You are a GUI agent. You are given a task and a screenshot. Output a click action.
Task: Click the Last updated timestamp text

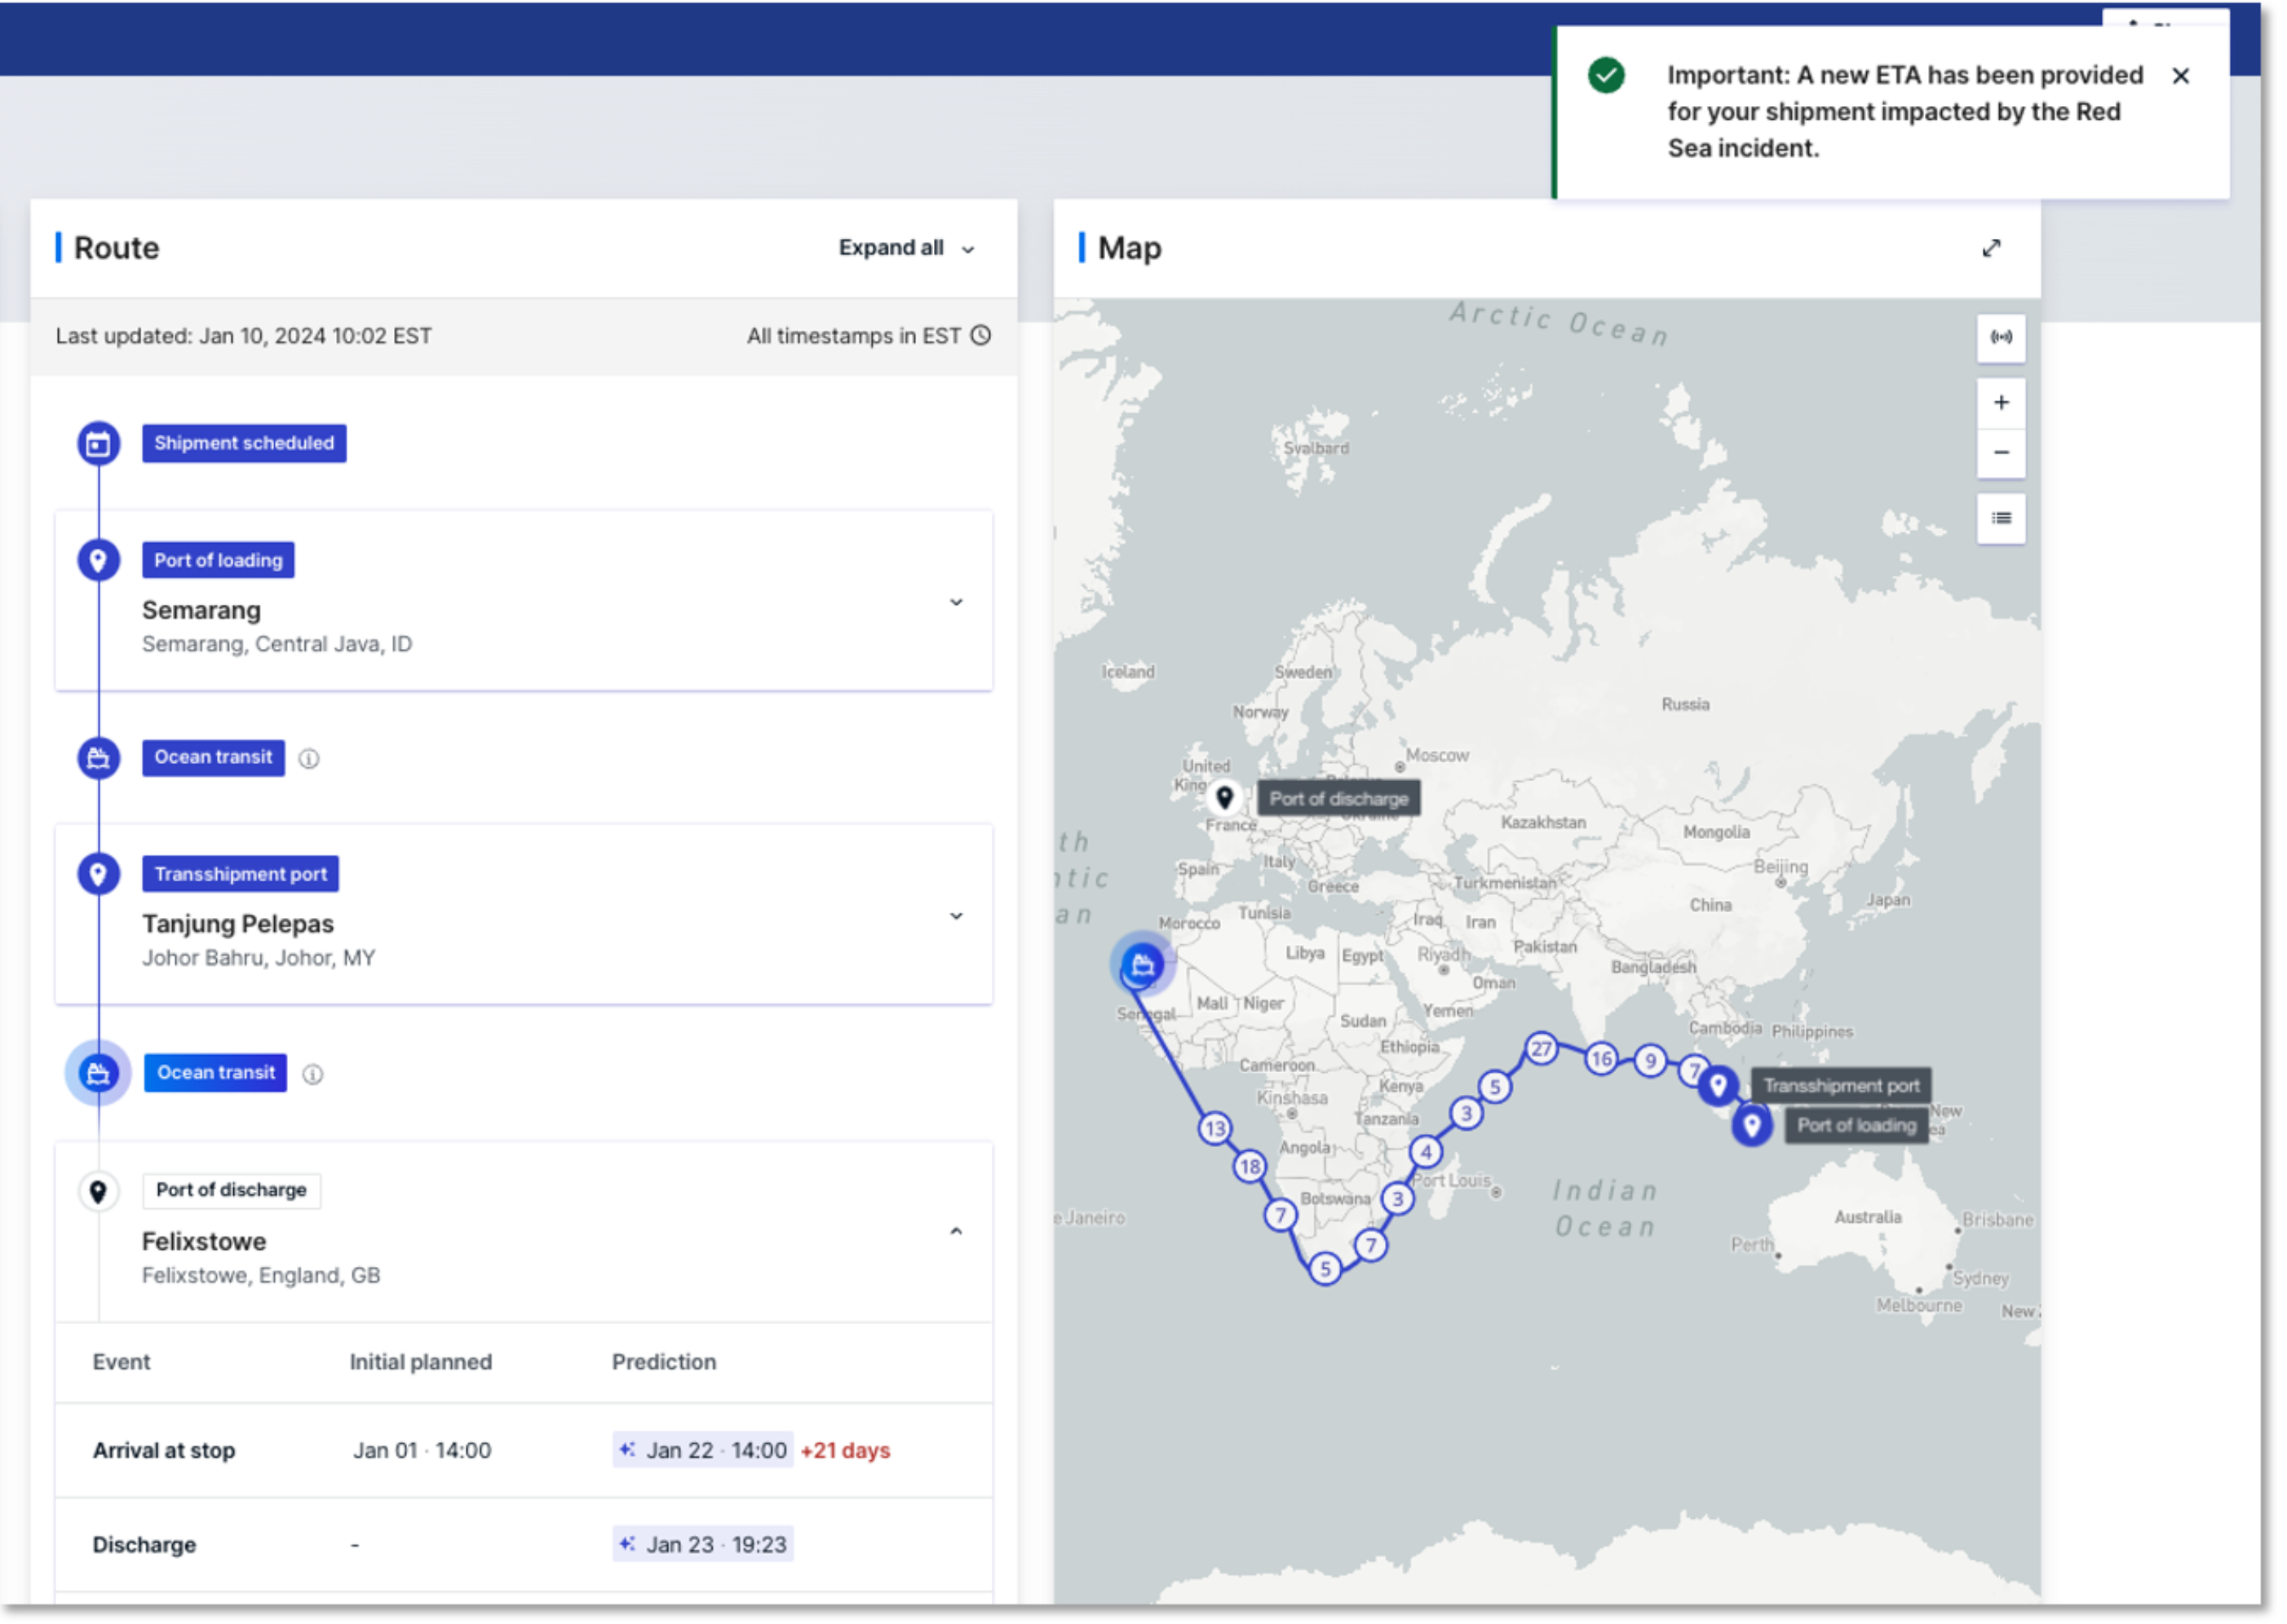(x=244, y=336)
